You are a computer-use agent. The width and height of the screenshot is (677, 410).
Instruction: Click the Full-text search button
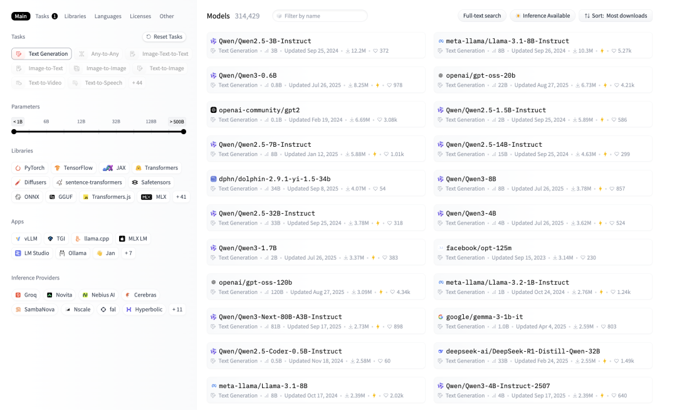pos(481,16)
